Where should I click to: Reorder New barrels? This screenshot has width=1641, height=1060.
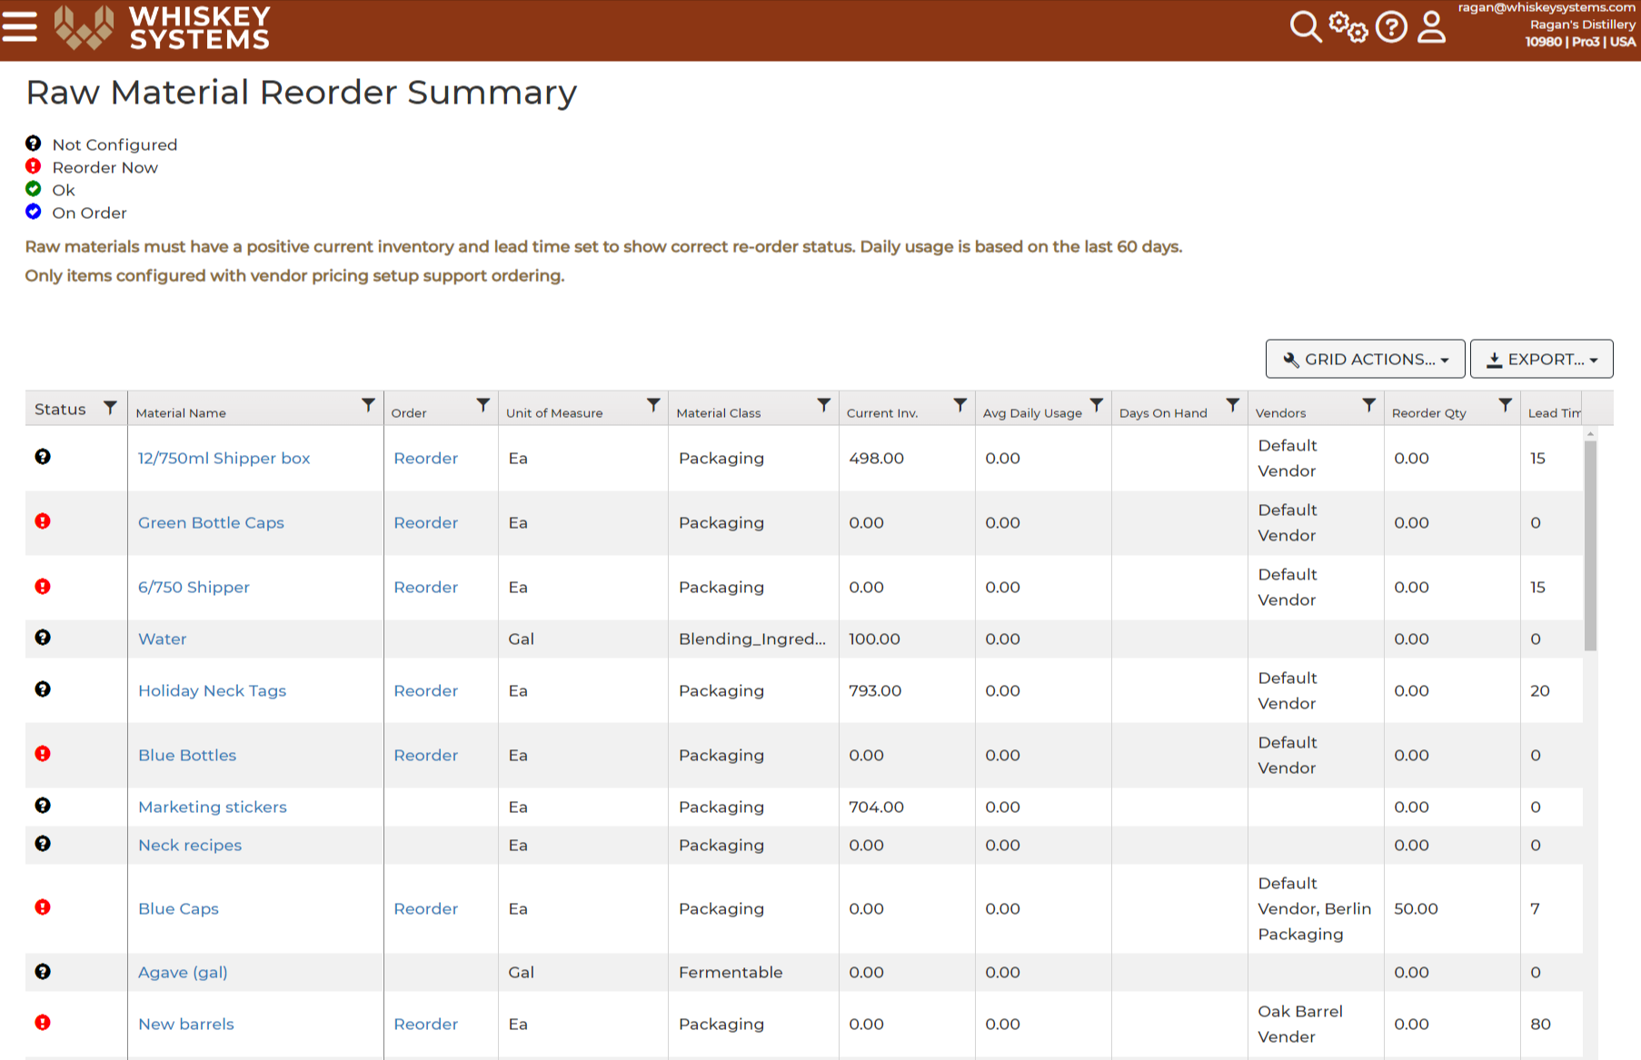pos(425,1025)
